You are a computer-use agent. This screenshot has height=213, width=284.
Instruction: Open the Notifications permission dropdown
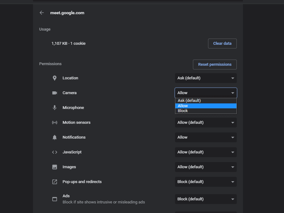(206, 137)
